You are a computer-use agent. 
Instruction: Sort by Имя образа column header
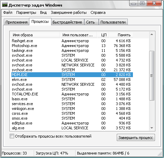click(x=35, y=35)
